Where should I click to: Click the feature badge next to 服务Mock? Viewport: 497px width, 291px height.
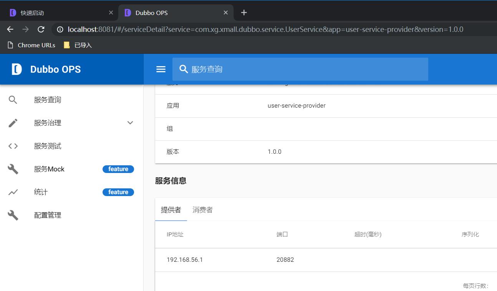[118, 169]
